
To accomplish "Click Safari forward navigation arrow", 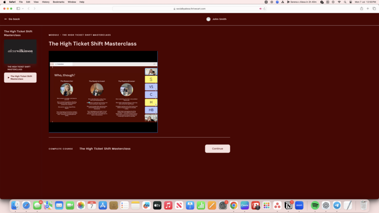I will click(x=35, y=9).
